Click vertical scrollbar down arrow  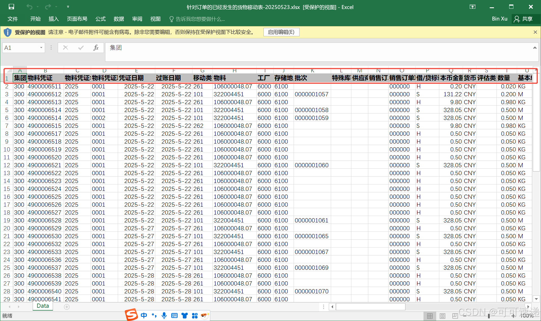click(536, 299)
